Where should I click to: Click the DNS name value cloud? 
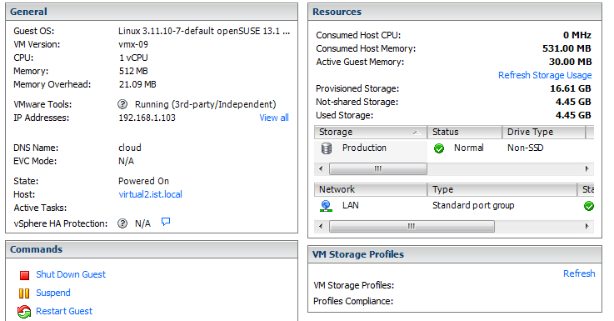coord(130,148)
